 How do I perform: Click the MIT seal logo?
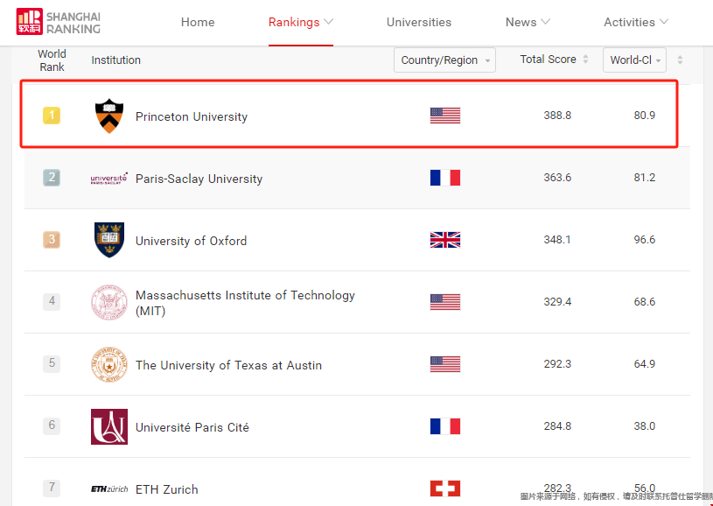click(109, 302)
